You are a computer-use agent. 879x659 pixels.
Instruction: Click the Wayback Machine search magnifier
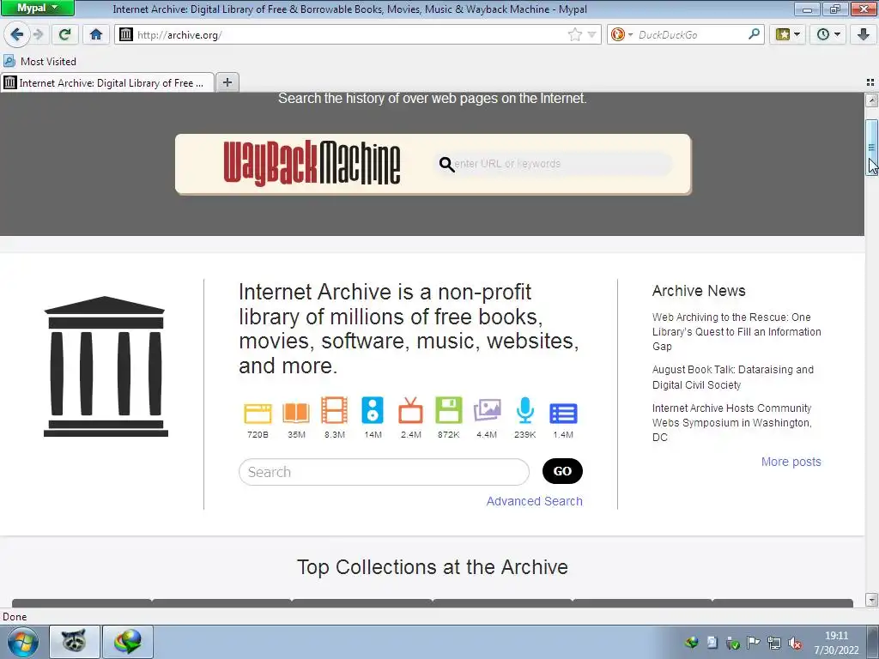[446, 164]
